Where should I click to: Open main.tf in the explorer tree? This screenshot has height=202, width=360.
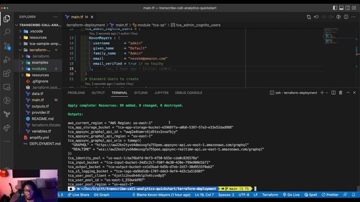tap(38, 100)
